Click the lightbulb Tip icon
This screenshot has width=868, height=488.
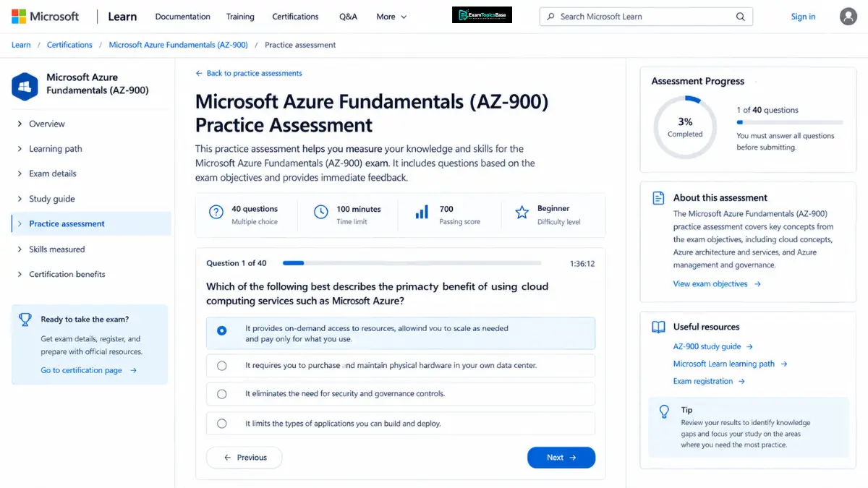point(664,411)
